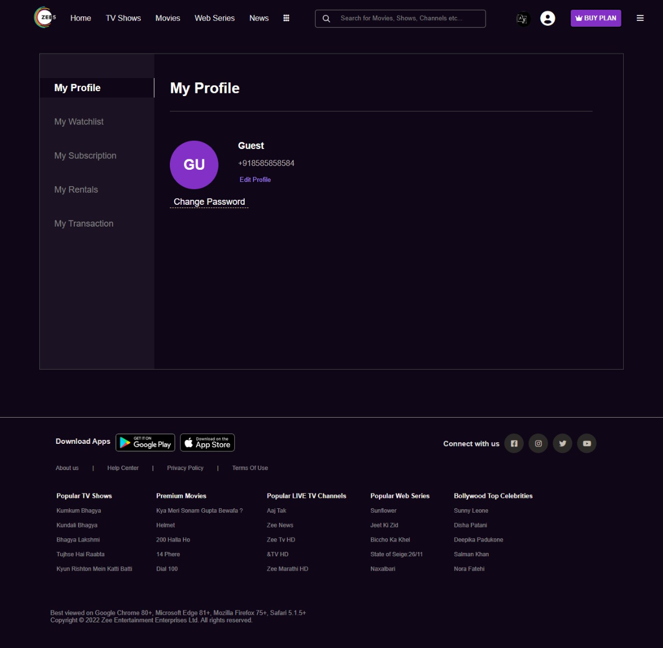Screen dimensions: 663x648
Task: Open Jeet Ki Zid web series
Action: 384,525
